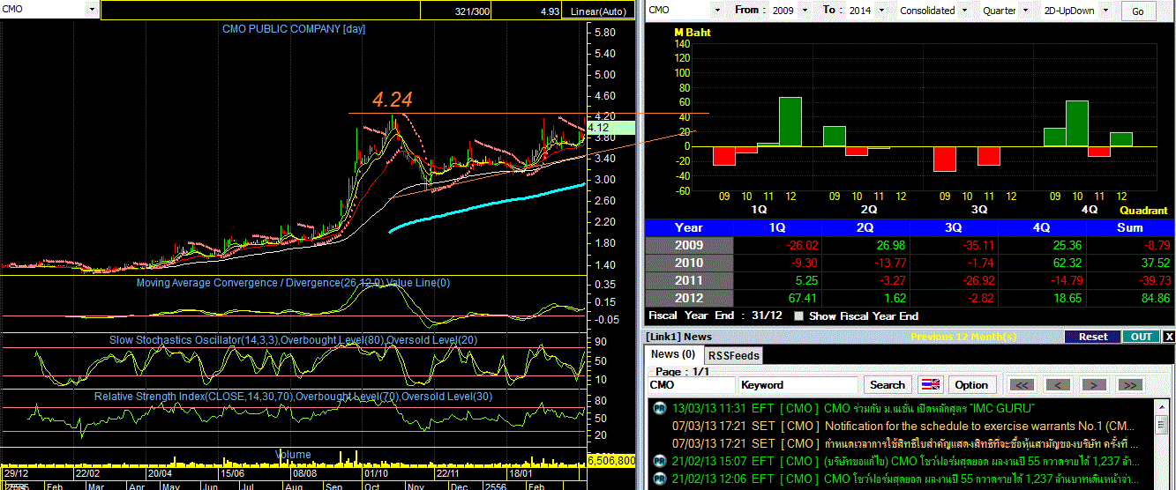Click the 3Q column header in the table
The width and height of the screenshot is (1176, 490).
click(955, 227)
